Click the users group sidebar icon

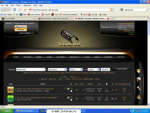coord(139,97)
